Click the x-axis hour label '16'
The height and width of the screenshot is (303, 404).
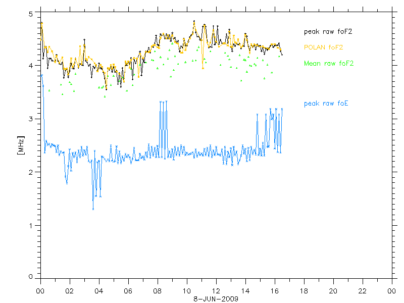tap(275, 291)
